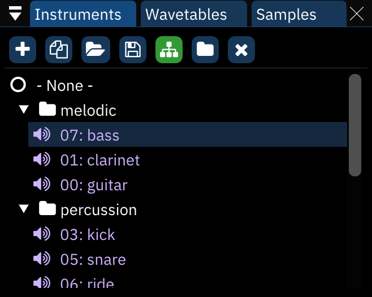Select the 00: guitar instrument
This screenshot has height=297, width=372.
[94, 185]
